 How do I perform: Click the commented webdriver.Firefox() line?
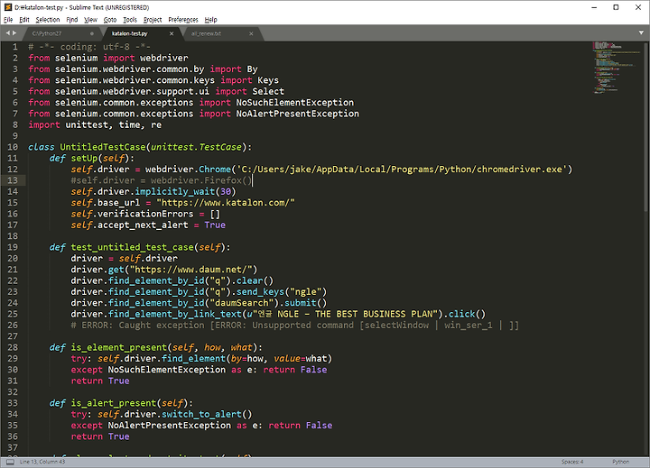point(162,180)
